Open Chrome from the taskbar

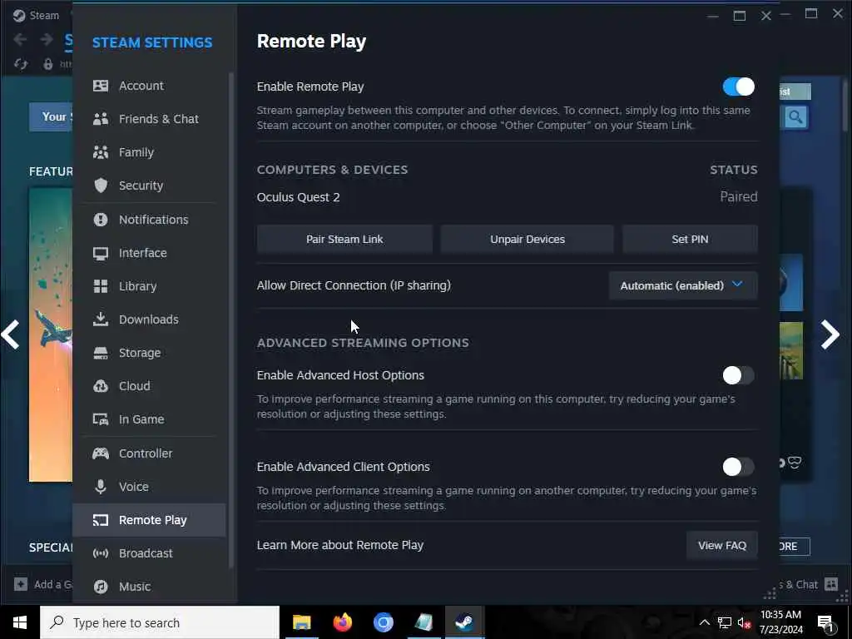(383, 622)
